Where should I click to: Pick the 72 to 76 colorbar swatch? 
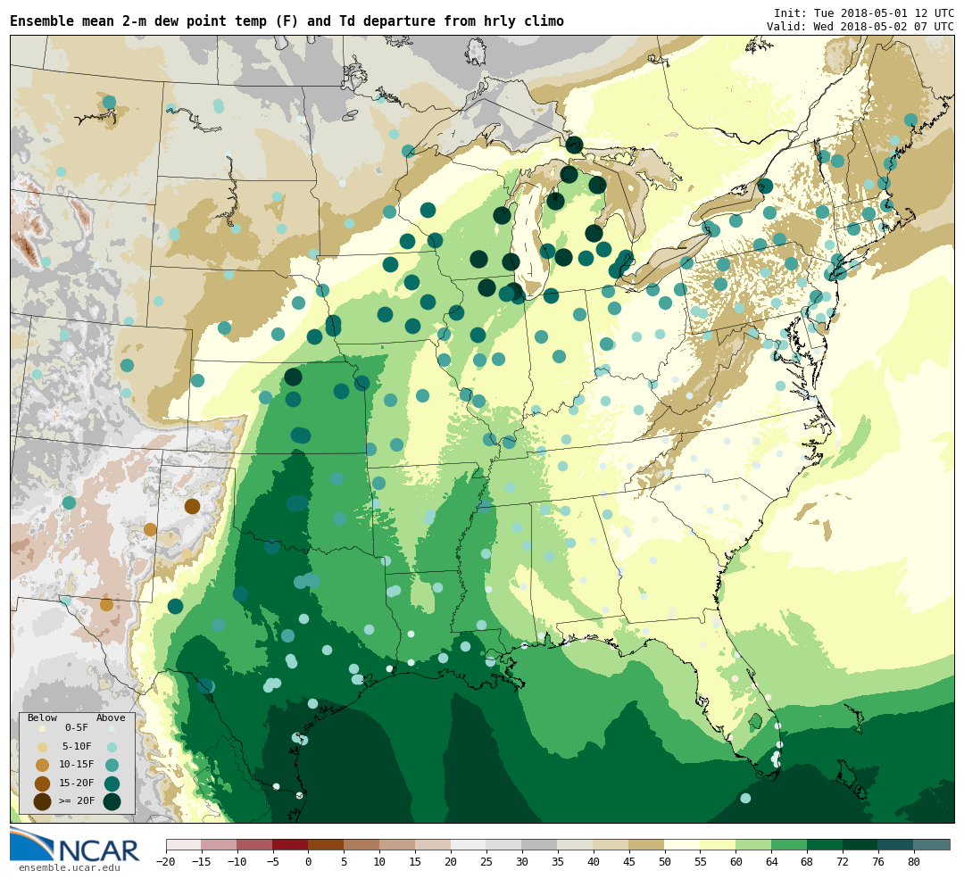tap(861, 845)
